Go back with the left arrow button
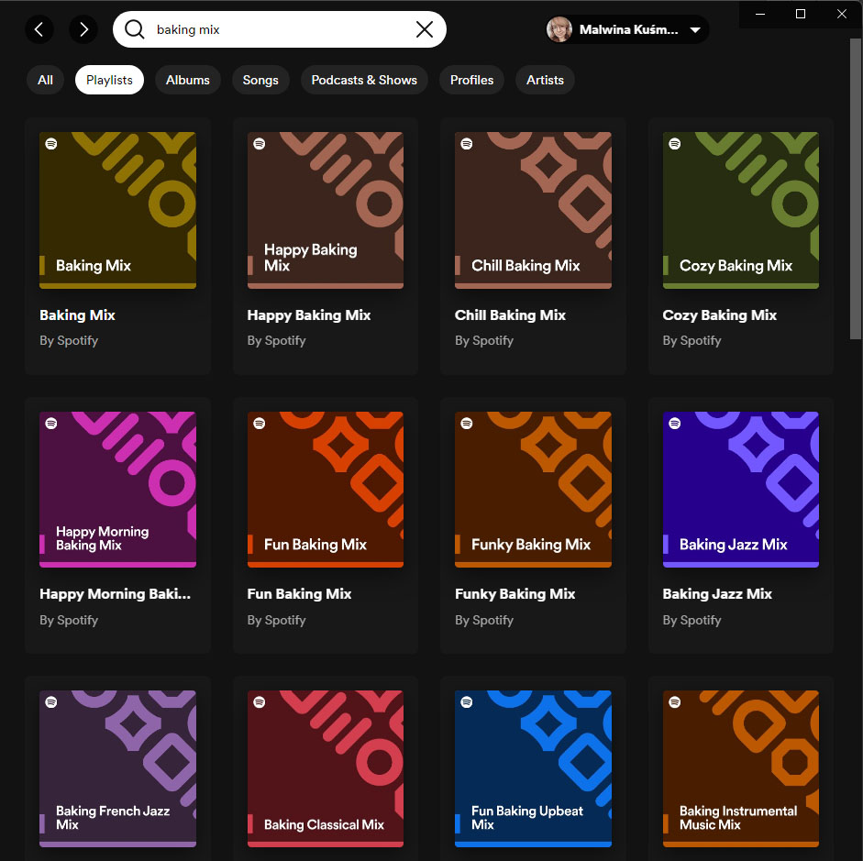The width and height of the screenshot is (863, 861). coord(39,29)
